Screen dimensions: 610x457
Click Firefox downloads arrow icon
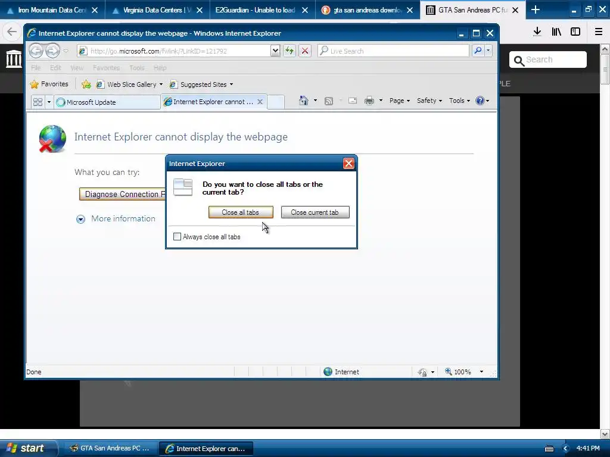pos(537,32)
